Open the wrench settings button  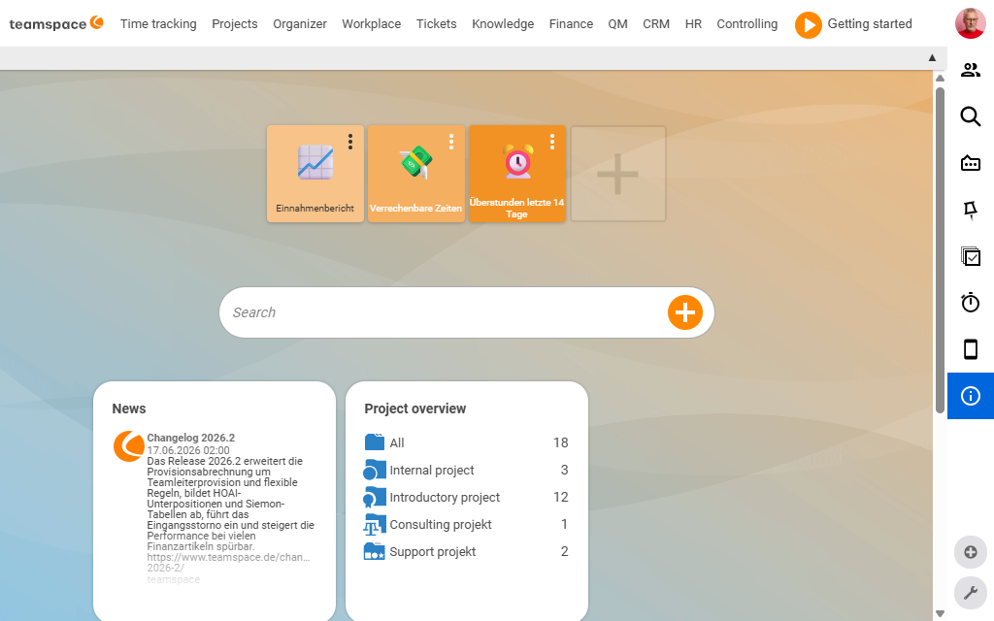(970, 593)
